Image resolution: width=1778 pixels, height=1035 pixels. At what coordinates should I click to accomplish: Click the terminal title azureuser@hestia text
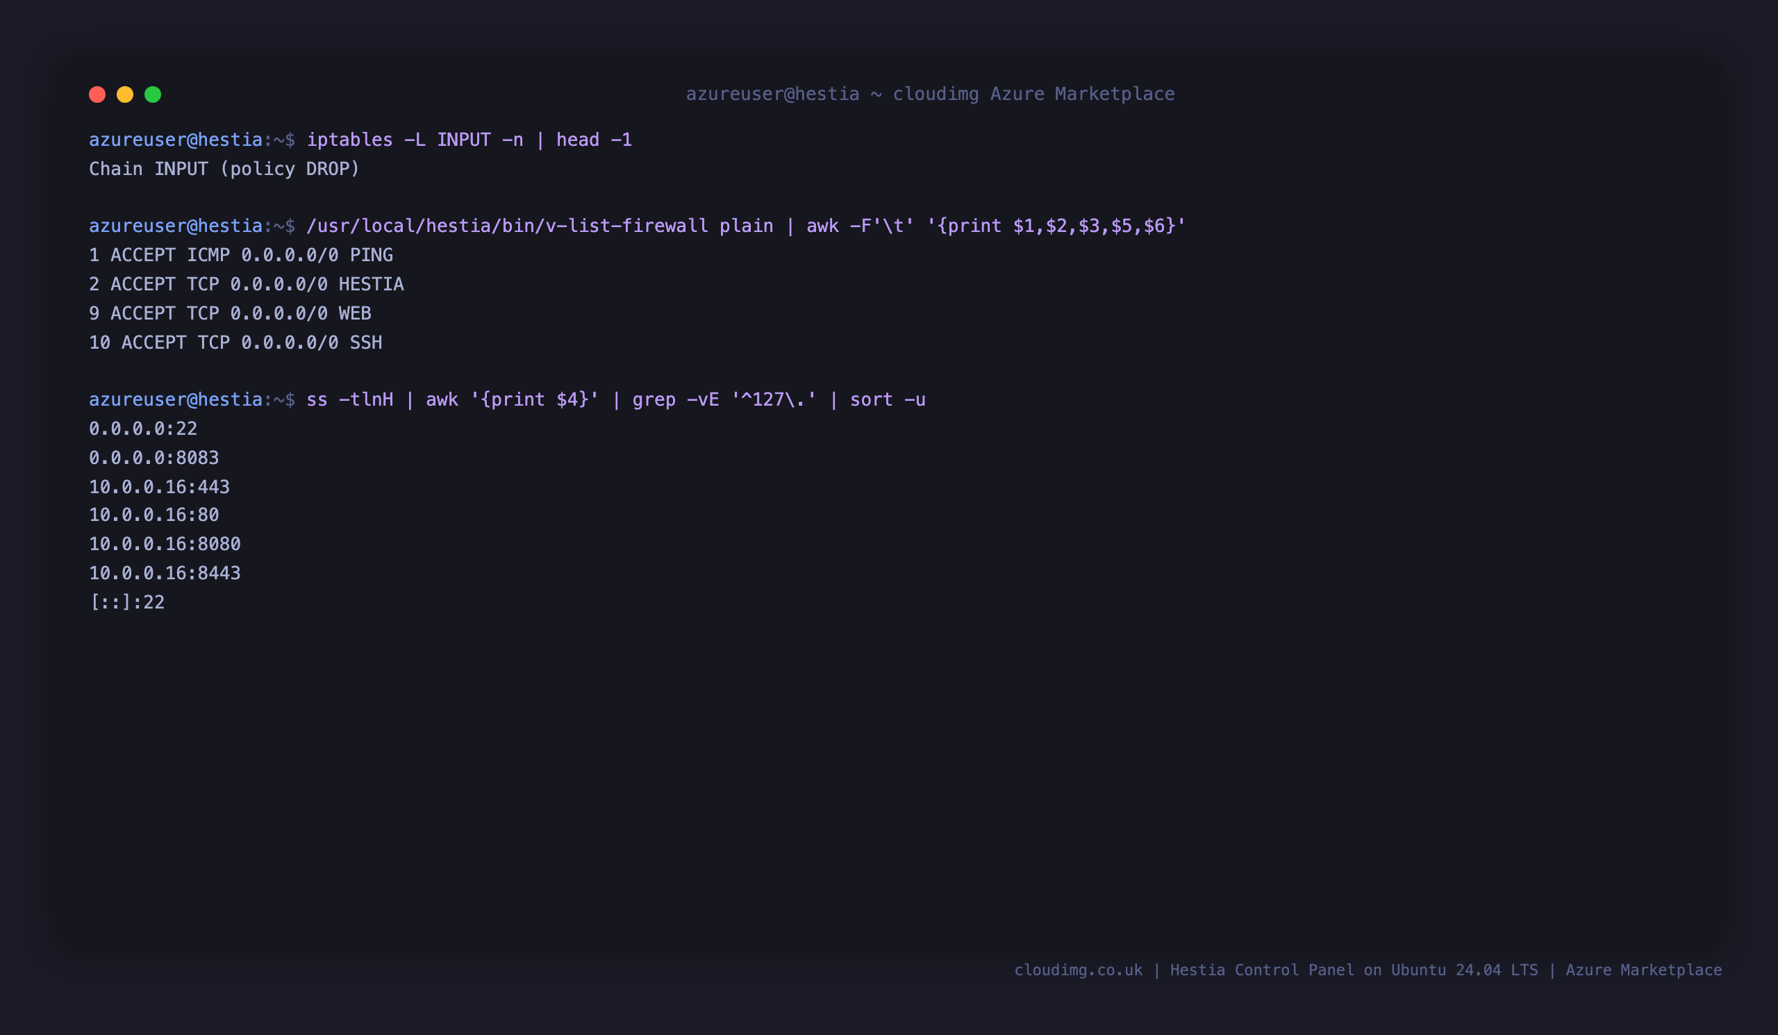click(772, 94)
